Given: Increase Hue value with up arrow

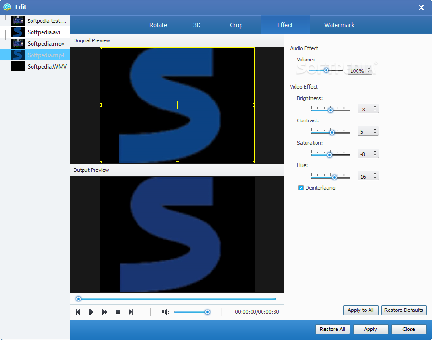Looking at the screenshot, I should click(x=375, y=174).
